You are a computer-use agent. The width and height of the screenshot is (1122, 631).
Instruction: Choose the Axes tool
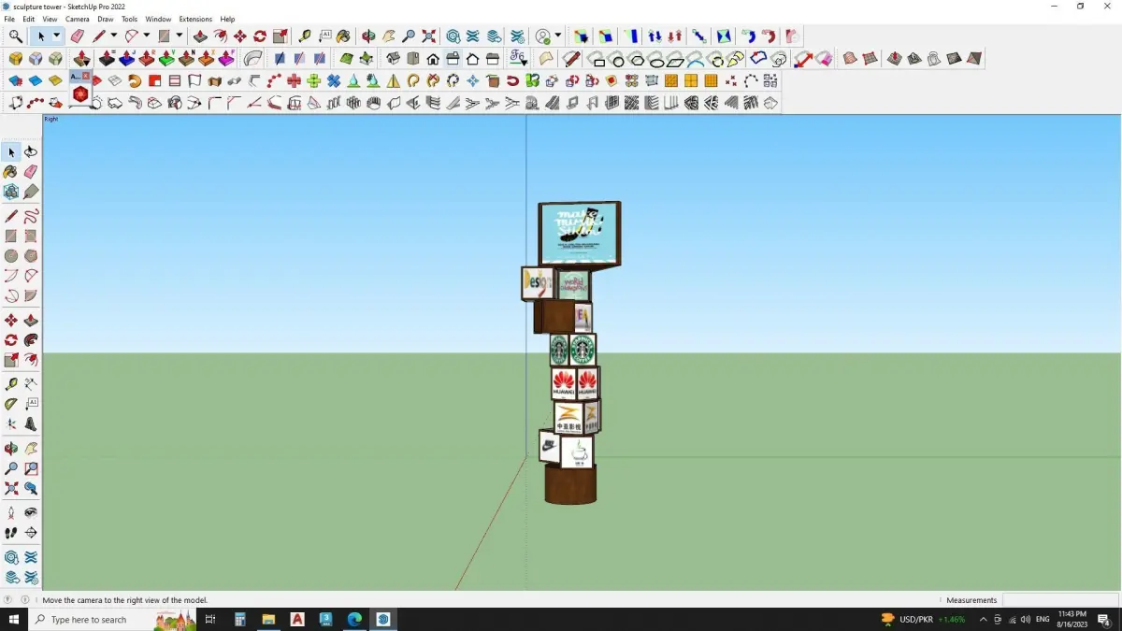pos(11,423)
